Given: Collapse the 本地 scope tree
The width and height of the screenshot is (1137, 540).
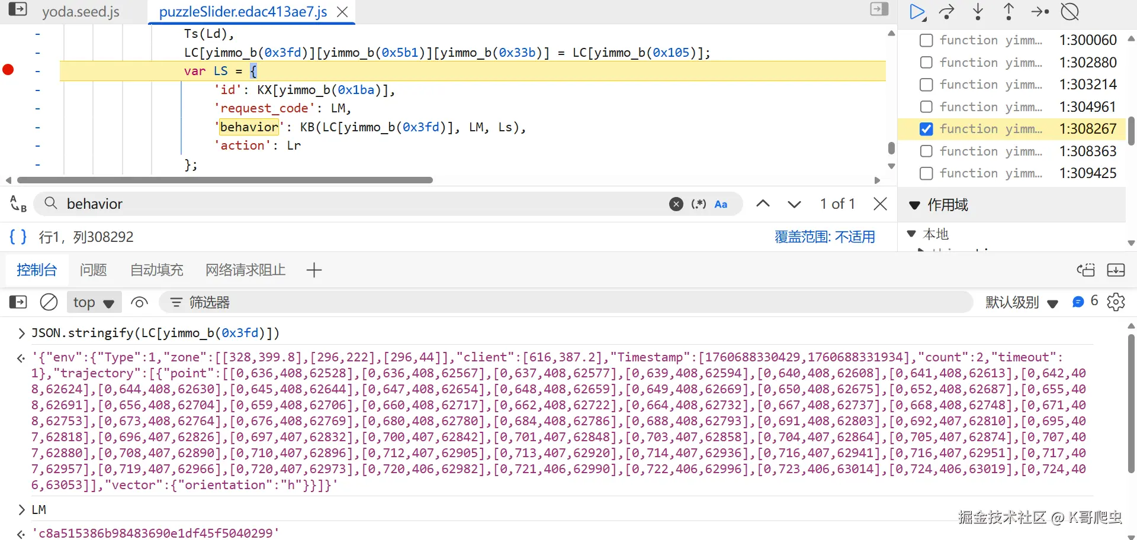Looking at the screenshot, I should (912, 234).
